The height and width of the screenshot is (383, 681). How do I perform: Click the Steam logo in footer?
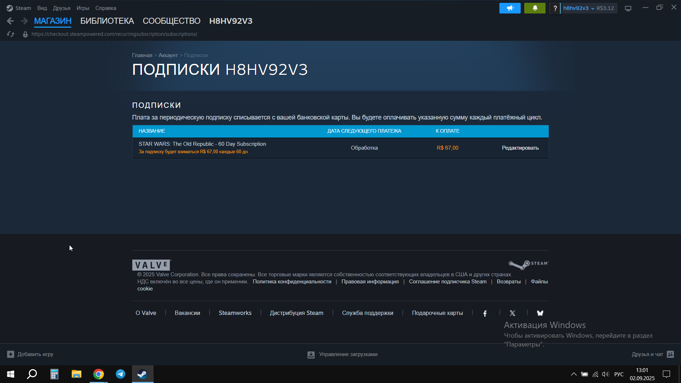[528, 265]
